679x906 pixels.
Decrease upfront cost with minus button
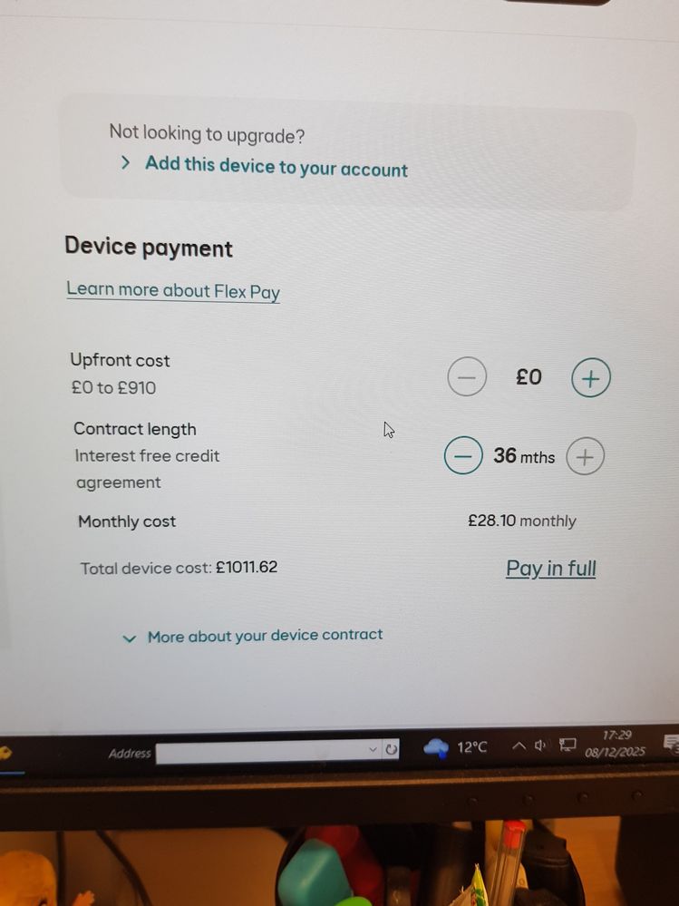tap(467, 376)
